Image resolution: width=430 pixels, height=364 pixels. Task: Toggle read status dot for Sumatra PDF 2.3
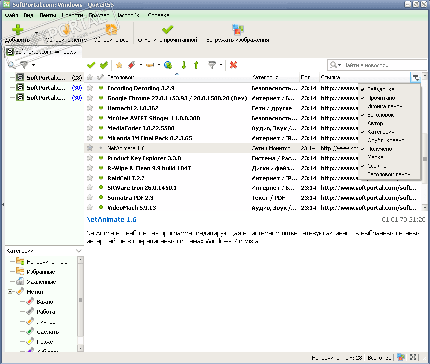[x=101, y=197]
